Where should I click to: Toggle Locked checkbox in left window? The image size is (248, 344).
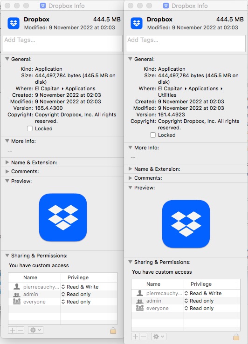[30, 128]
